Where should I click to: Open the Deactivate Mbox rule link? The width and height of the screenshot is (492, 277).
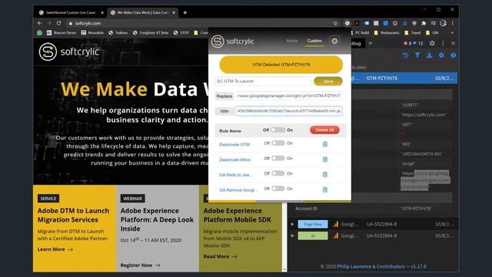(x=234, y=159)
